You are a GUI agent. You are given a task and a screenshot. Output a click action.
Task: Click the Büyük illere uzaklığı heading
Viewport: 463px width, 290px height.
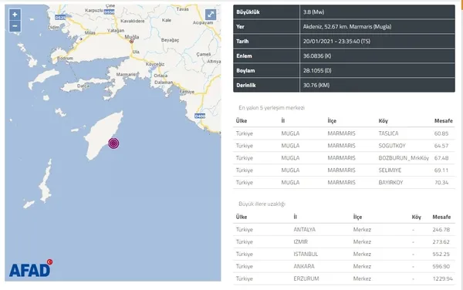(262, 204)
